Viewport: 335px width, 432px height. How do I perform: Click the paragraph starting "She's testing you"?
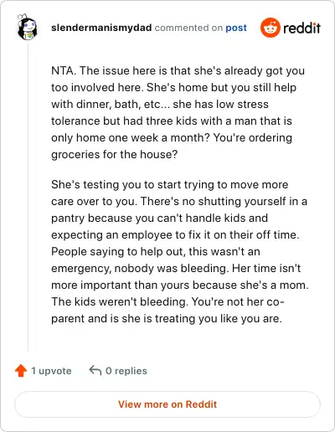coord(180,251)
